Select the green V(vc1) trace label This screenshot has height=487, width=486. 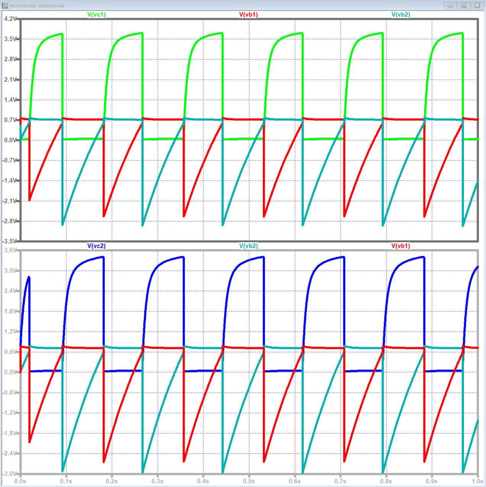point(97,15)
